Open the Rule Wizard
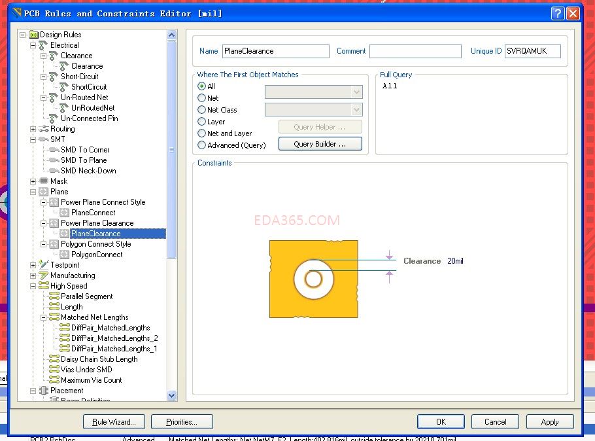 [x=114, y=422]
